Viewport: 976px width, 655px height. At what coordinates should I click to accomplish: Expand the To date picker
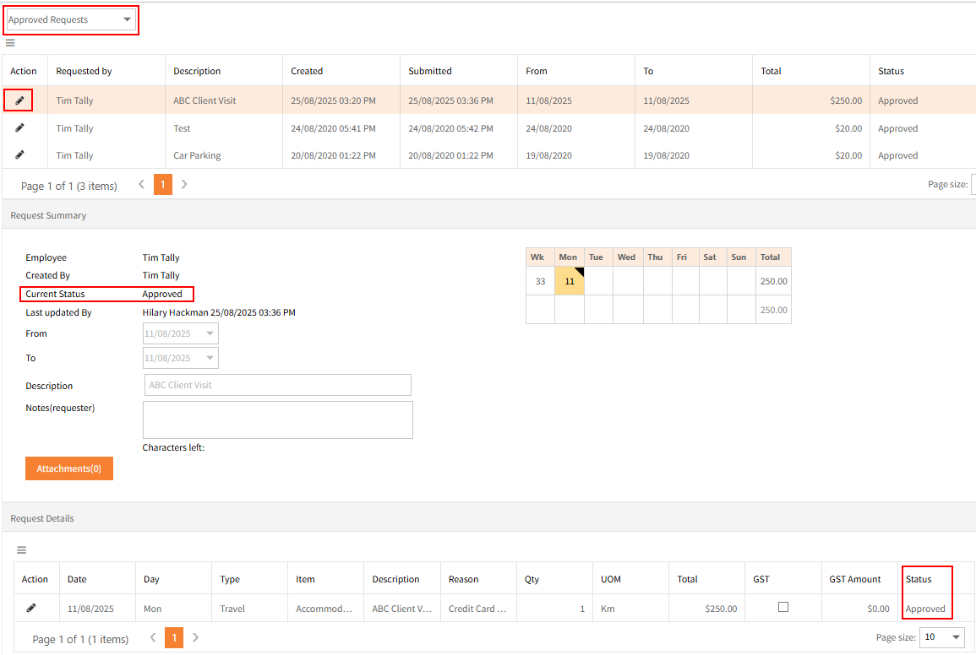(210, 358)
